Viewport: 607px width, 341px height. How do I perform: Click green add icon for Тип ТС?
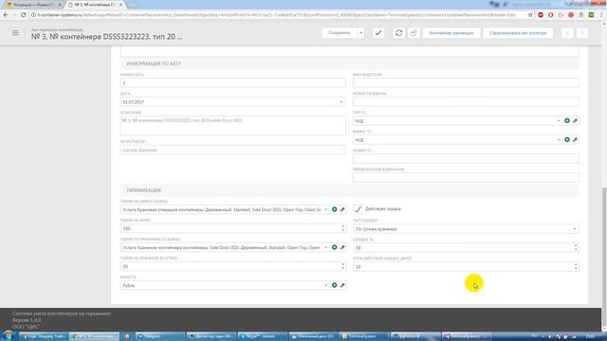tap(567, 120)
